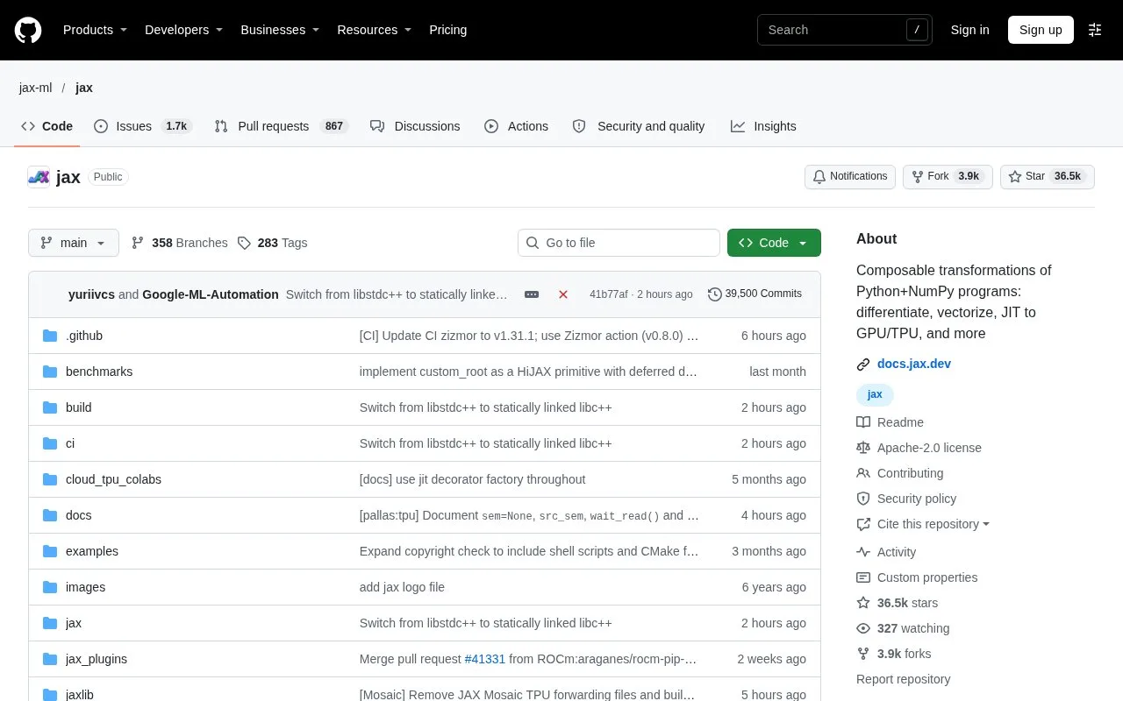The height and width of the screenshot is (701, 1123).
Task: Focus the header Search field
Action: tap(845, 30)
